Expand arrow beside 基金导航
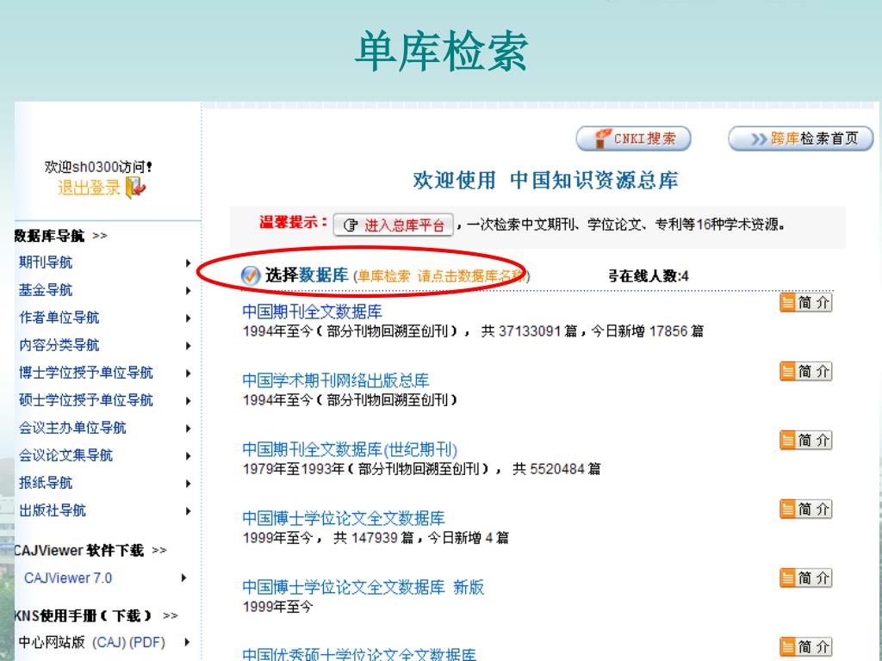Screen dimensions: 882x661 pos(189,291)
